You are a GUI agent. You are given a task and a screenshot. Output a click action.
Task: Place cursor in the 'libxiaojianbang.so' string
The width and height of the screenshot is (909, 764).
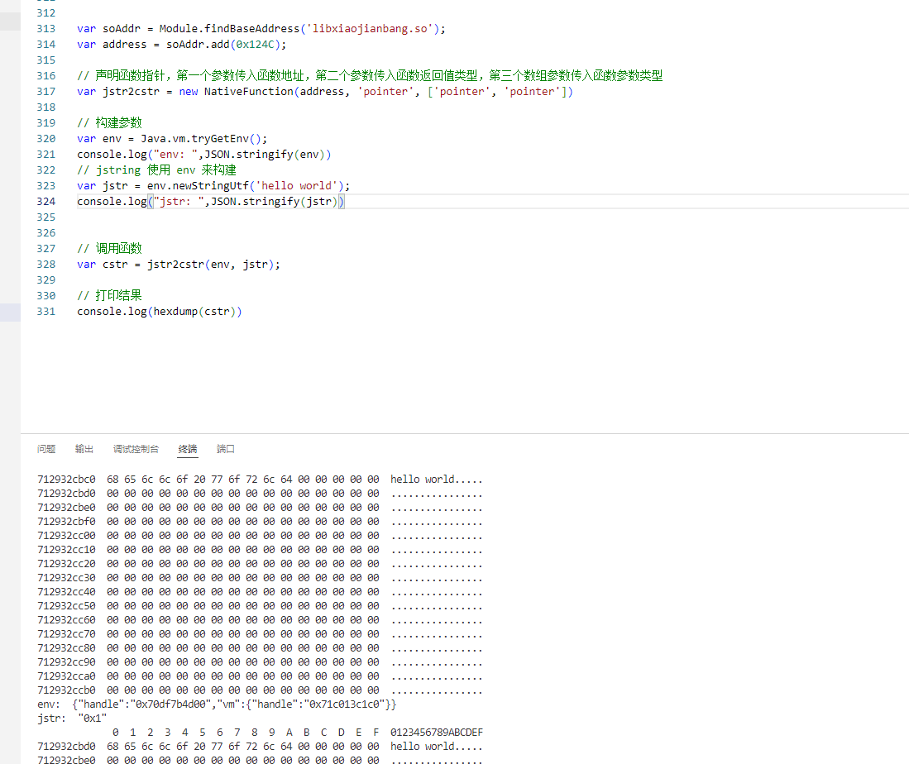[x=372, y=29]
